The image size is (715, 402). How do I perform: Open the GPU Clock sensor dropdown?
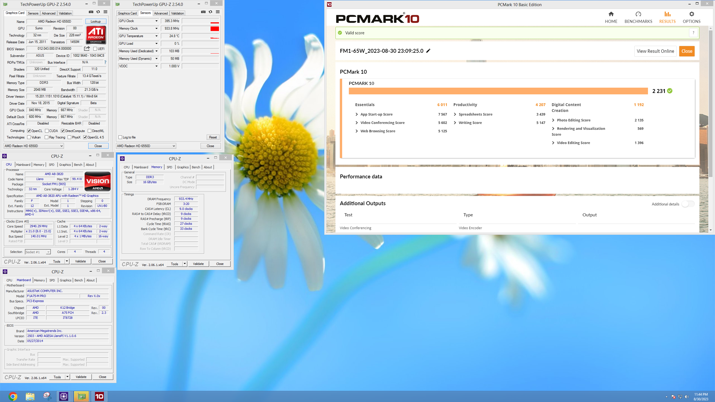pyautogui.click(x=156, y=21)
